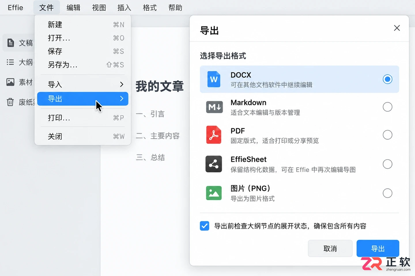
Task: Click the 废纸篓 trash icon in sidebar
Action: (x=10, y=102)
